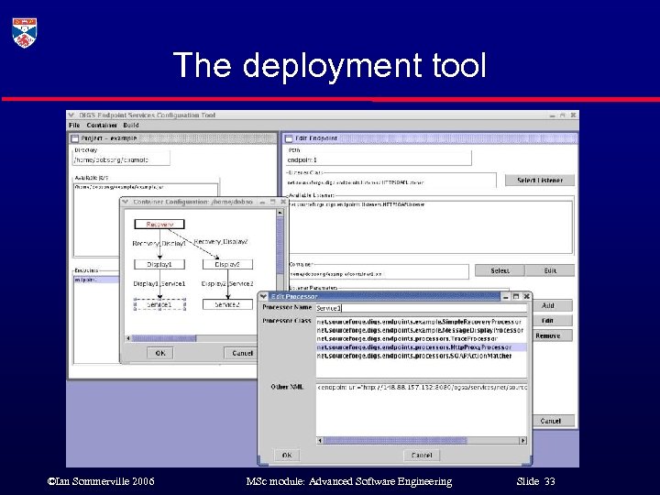Click the Processor Name input field
This screenshot has height=495, width=660.
click(x=422, y=308)
